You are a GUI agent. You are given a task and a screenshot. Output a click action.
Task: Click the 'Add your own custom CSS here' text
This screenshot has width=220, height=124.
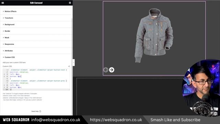point(14,63)
